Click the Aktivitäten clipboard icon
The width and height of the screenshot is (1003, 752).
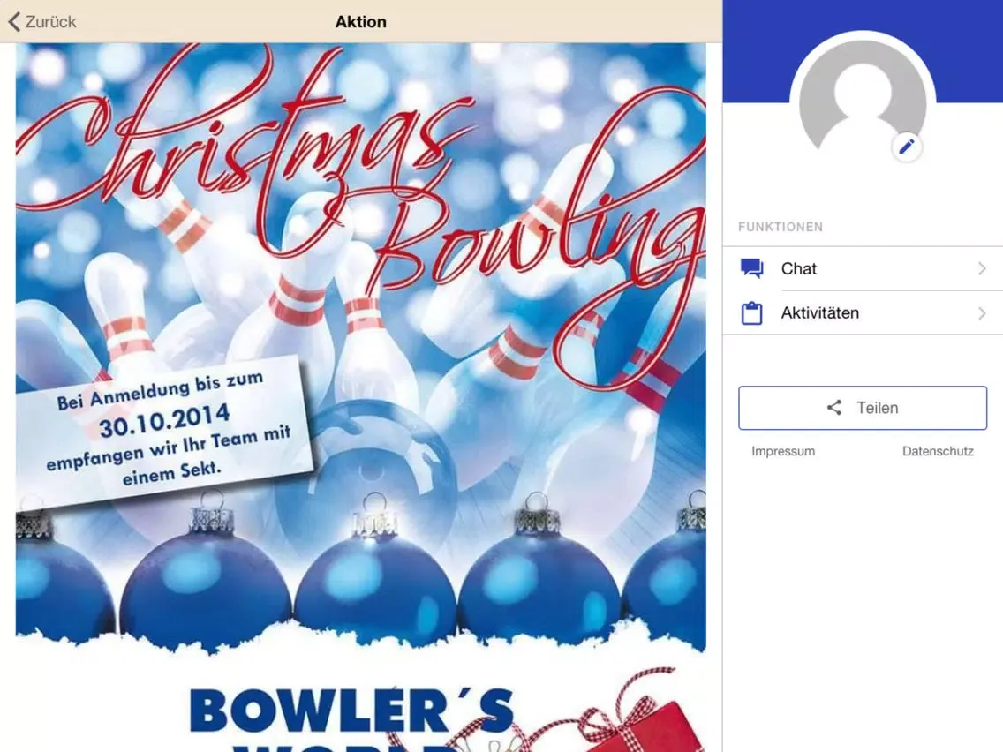(751, 313)
